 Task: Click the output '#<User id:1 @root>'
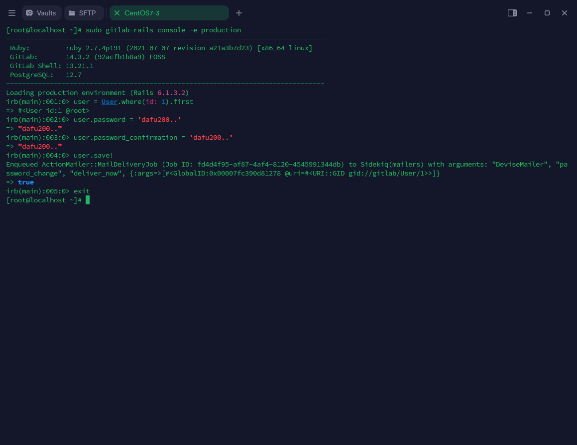pyautogui.click(x=54, y=110)
